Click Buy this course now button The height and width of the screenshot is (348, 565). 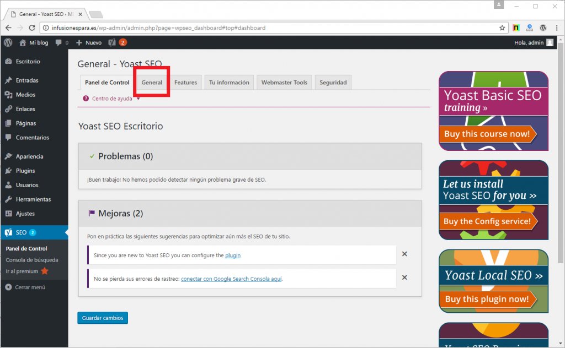pos(488,134)
